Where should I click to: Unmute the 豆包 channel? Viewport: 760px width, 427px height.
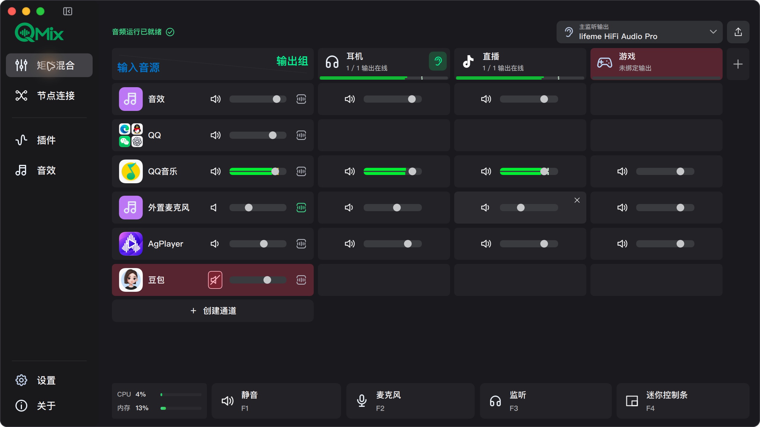215,280
